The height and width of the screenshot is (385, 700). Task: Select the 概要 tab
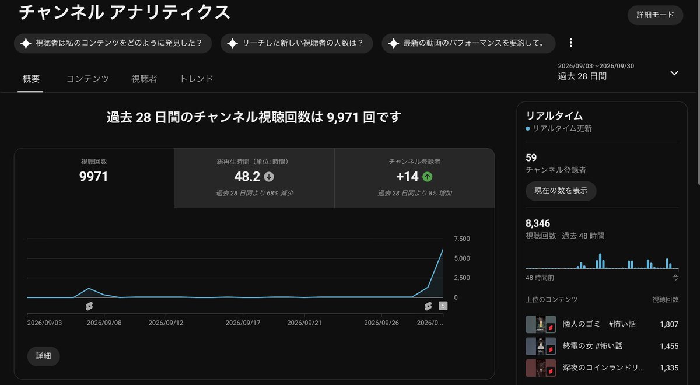coord(31,79)
